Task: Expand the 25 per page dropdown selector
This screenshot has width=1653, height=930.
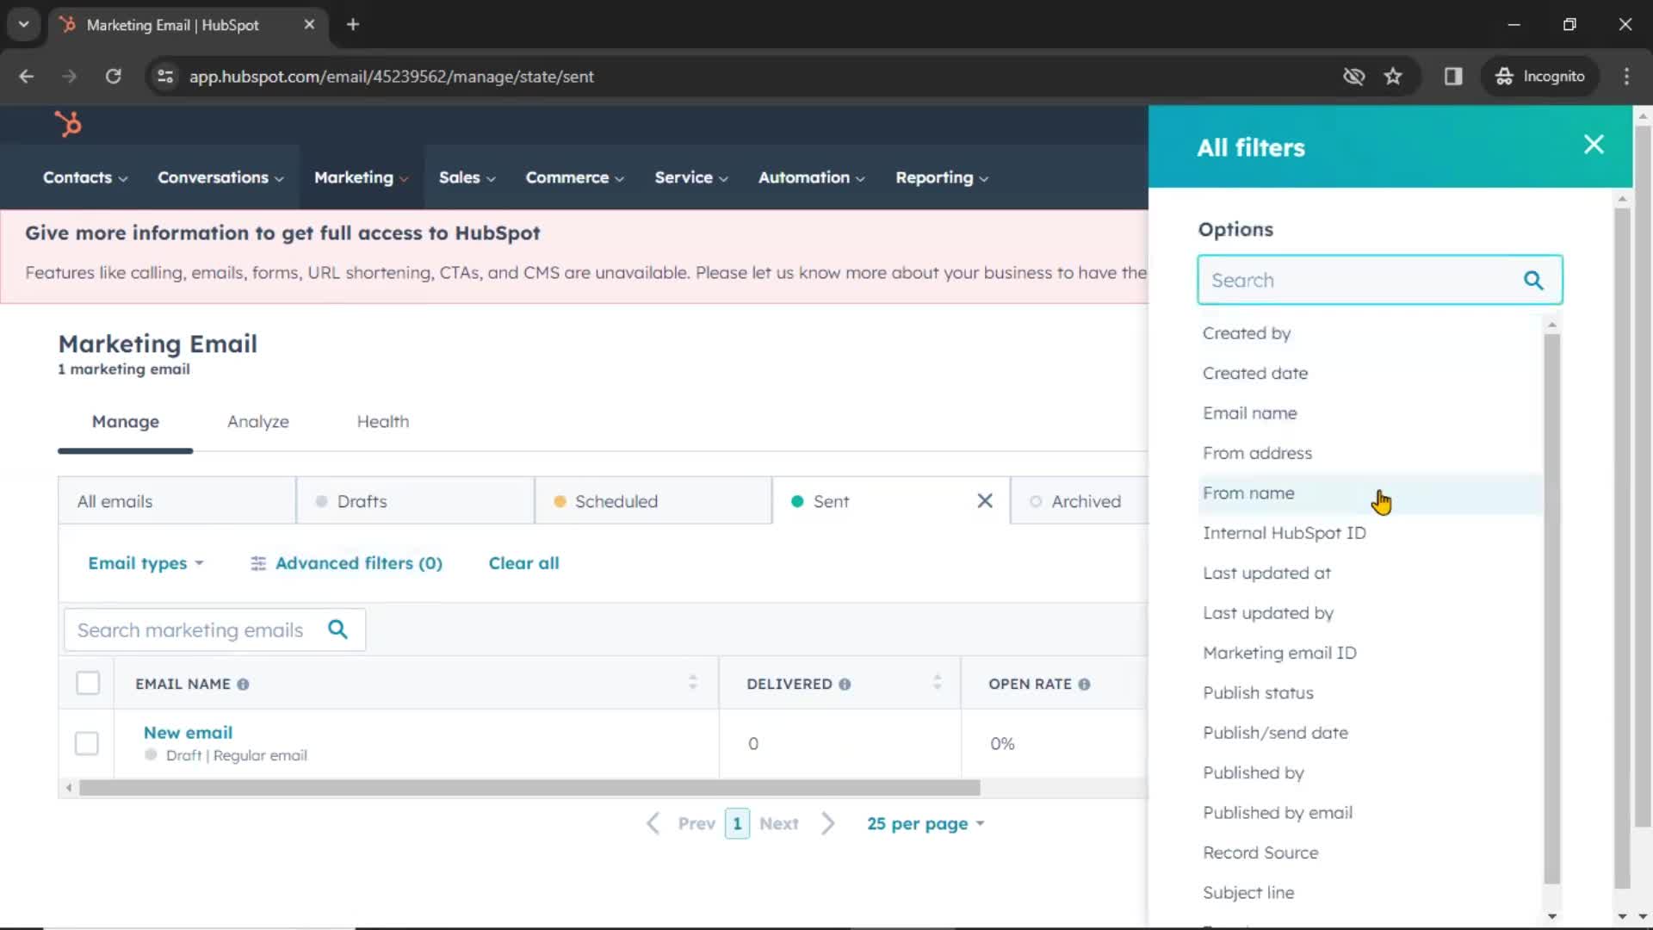Action: pyautogui.click(x=924, y=823)
